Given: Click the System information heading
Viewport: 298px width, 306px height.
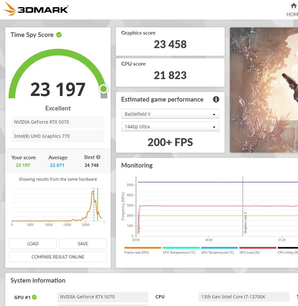Looking at the screenshot, I should tap(38, 280).
